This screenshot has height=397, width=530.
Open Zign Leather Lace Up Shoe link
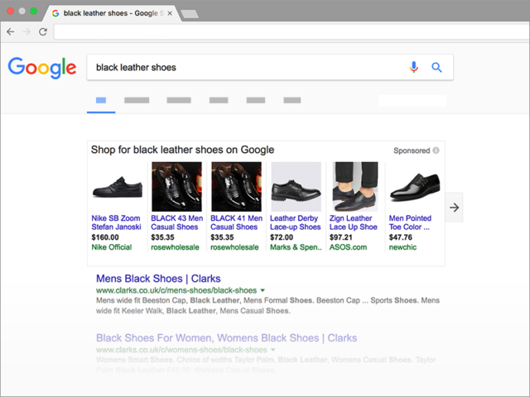click(354, 222)
